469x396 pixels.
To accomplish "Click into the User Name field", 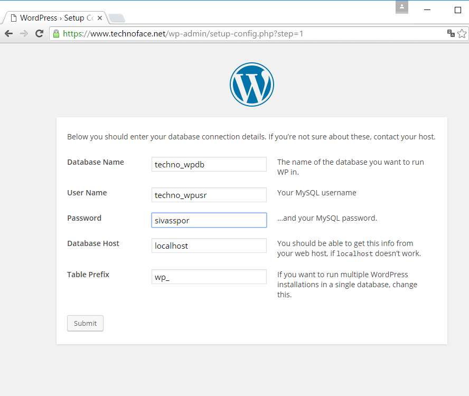I will (x=209, y=195).
